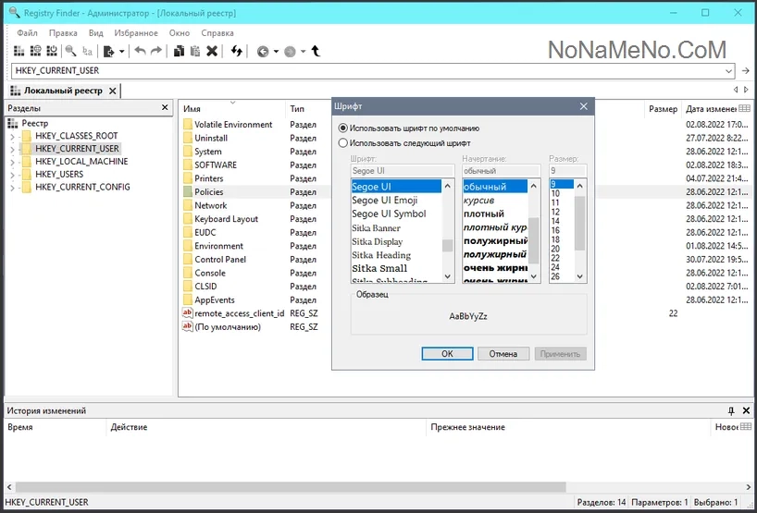757x513 pixels.
Task: Select 'Использовать следующий шрифт' radio button
Action: (x=343, y=143)
